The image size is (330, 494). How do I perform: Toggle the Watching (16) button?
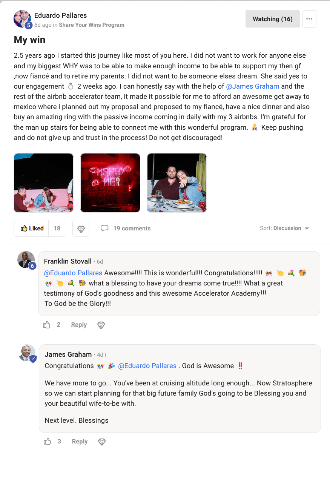point(272,19)
